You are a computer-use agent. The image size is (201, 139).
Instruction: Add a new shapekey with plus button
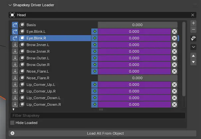193,23
